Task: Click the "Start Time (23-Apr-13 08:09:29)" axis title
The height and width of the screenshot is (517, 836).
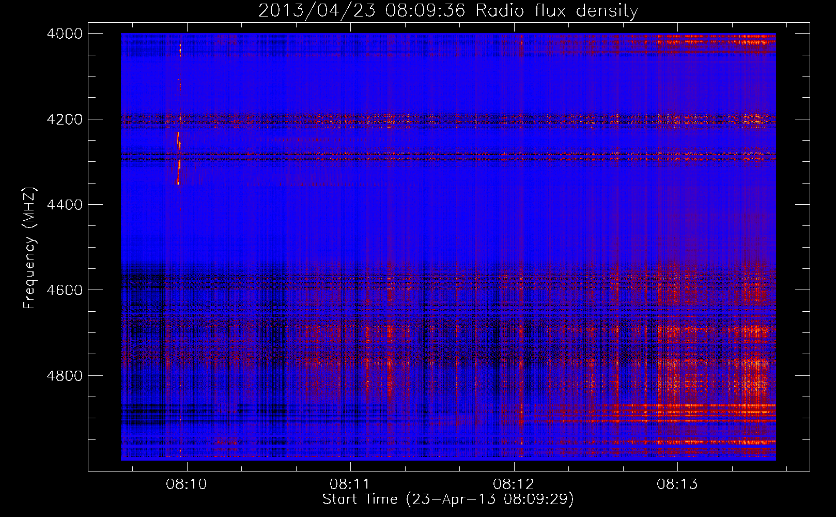Action: (x=448, y=499)
